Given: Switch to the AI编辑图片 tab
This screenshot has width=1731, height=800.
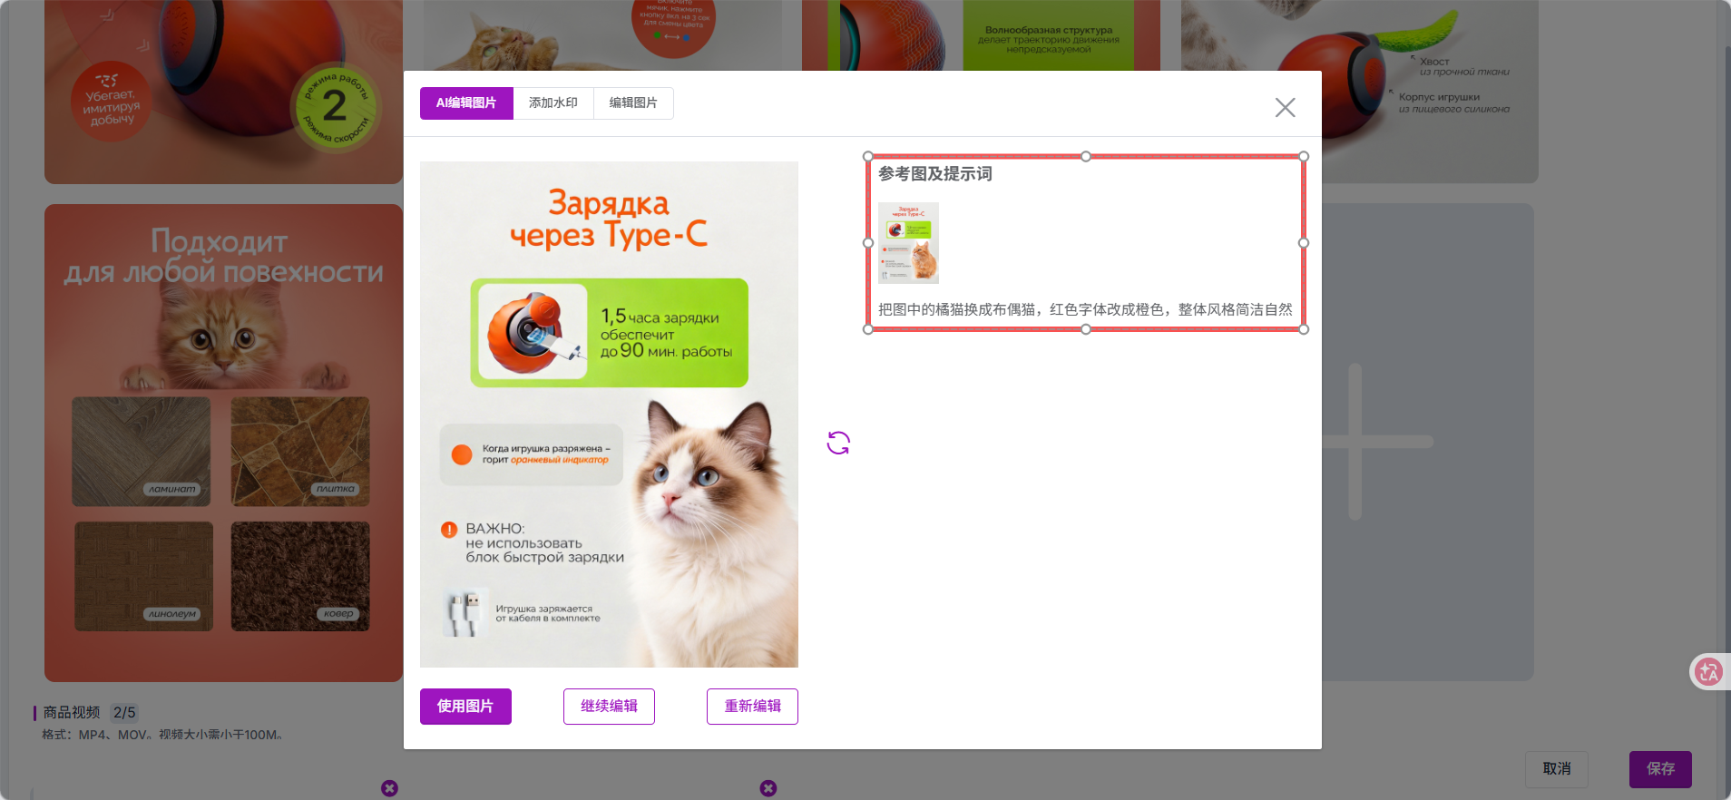Looking at the screenshot, I should [x=466, y=103].
